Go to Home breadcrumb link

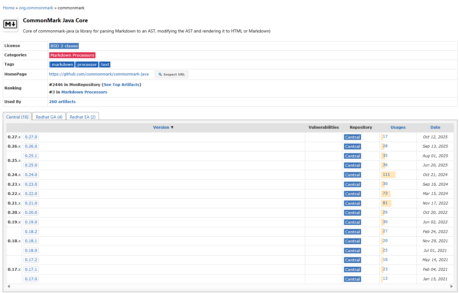tap(9, 8)
